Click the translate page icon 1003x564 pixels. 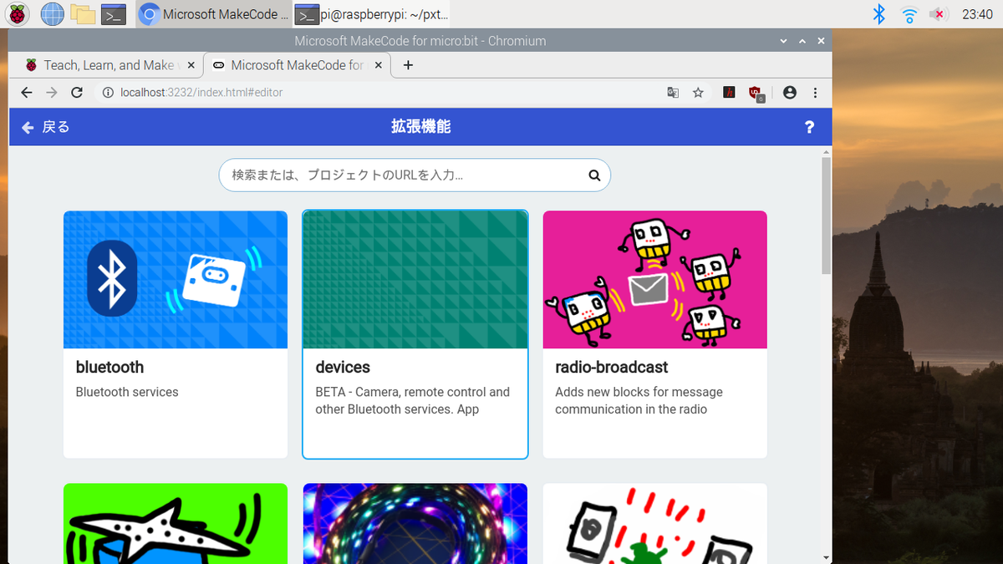[x=673, y=93]
